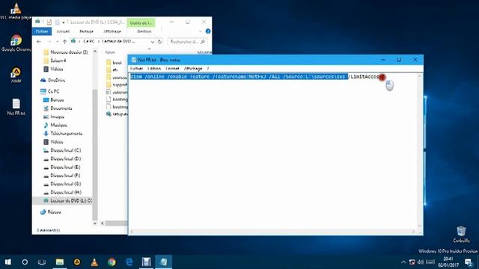Show hidden system tray icons
Screen dimensions: 479x269
(x=403, y=262)
